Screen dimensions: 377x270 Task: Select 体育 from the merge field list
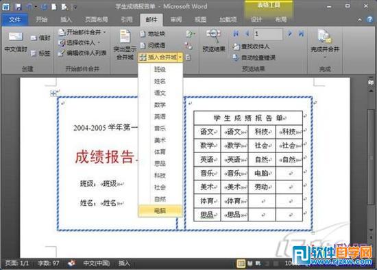160,152
